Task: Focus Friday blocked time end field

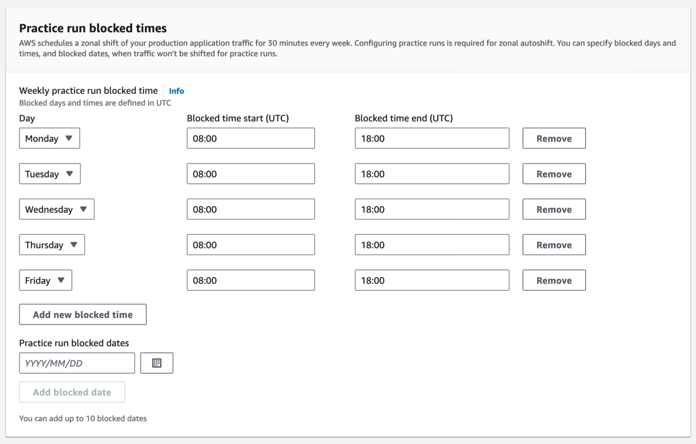Action: 432,280
